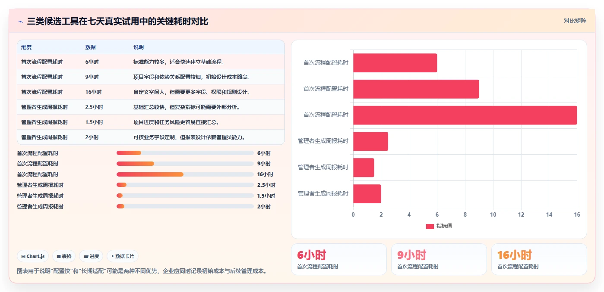Click the progress bar labeled 2小时

[185, 207]
